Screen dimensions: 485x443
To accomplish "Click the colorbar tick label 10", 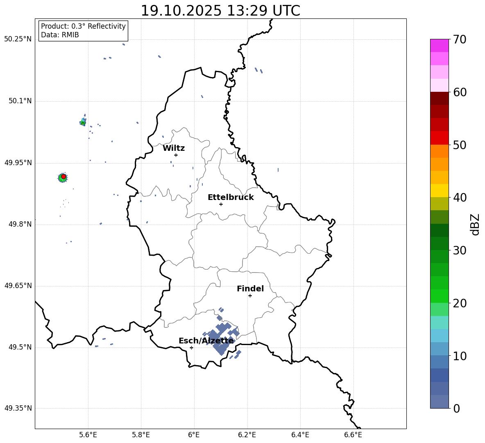I will tap(460, 356).
